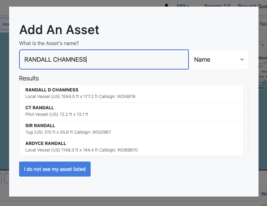Click the "What is the Asset's name?" label
The width and height of the screenshot is (267, 206).
point(49,43)
